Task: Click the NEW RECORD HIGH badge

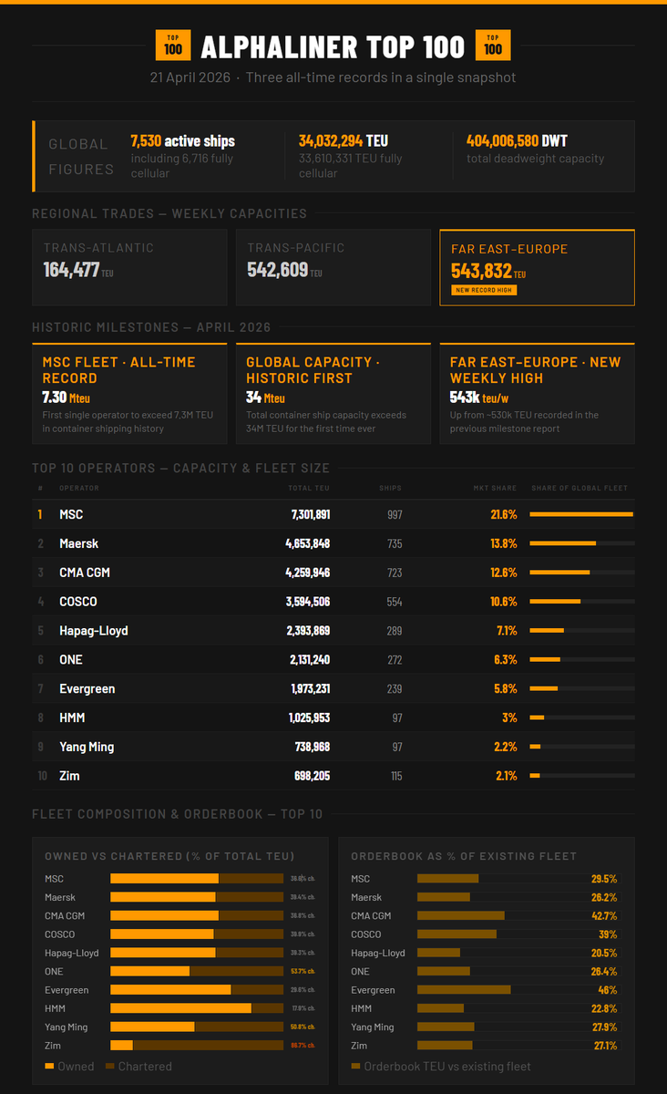Action: 485,290
